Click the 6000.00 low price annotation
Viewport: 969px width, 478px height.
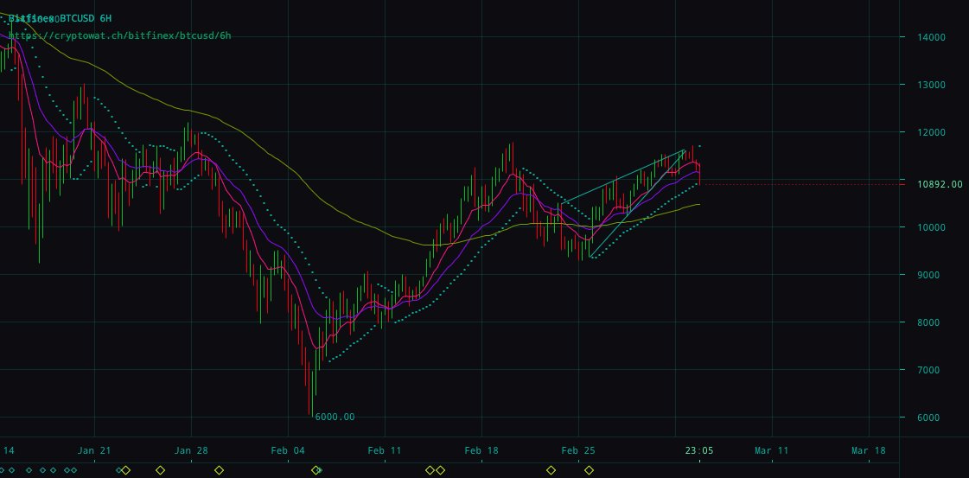pyautogui.click(x=335, y=417)
